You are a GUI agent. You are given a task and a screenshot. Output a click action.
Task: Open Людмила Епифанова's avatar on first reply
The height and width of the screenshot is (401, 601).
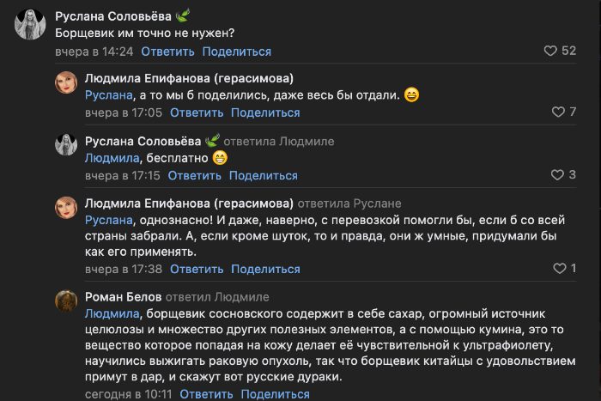click(x=68, y=83)
